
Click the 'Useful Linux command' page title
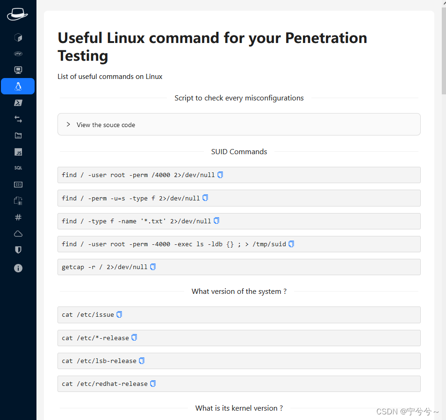click(212, 47)
